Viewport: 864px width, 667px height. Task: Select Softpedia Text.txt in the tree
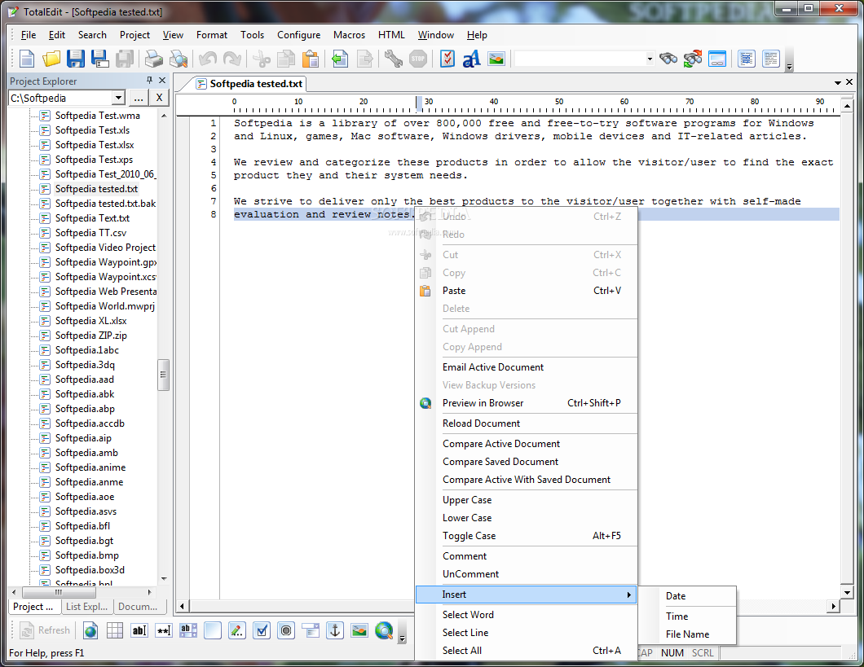pyautogui.click(x=92, y=218)
